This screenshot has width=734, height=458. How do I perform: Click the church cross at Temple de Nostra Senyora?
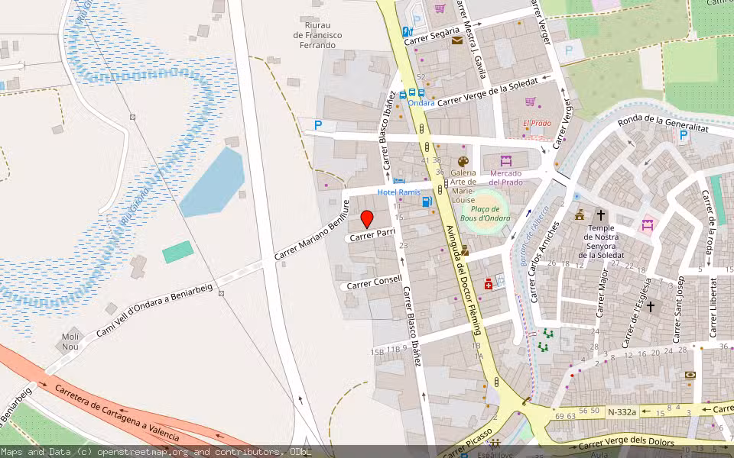coord(601,214)
